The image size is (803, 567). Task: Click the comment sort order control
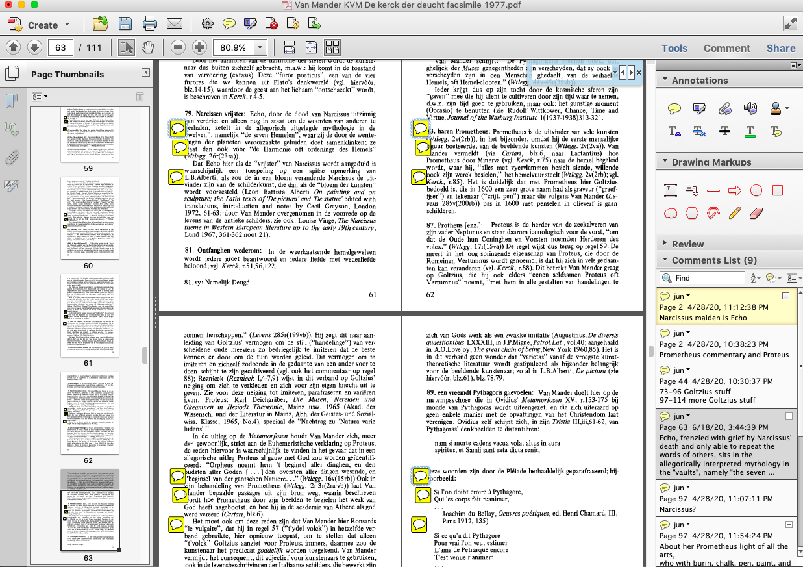[753, 277]
